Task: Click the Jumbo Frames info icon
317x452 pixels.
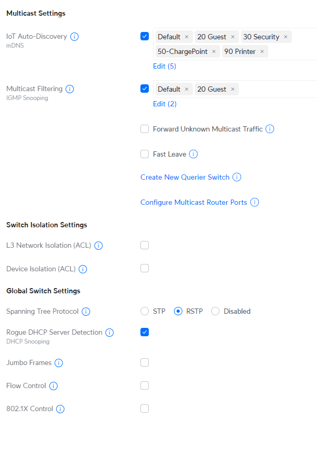Action: (x=59, y=363)
